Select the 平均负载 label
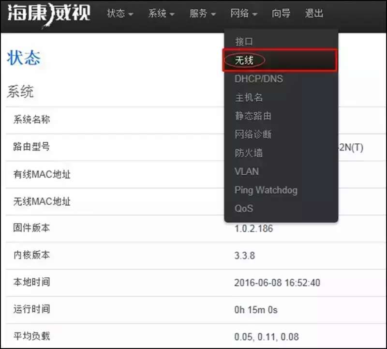Screen dimensions: 387x349 click(31, 336)
